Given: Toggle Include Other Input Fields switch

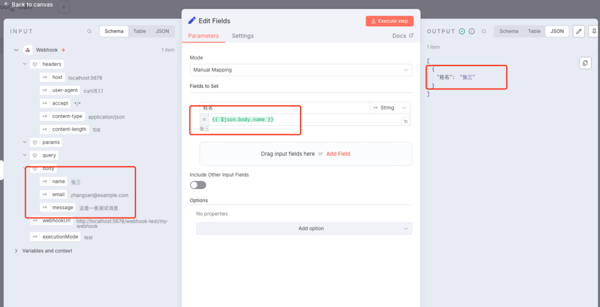Looking at the screenshot, I should pyautogui.click(x=198, y=185).
